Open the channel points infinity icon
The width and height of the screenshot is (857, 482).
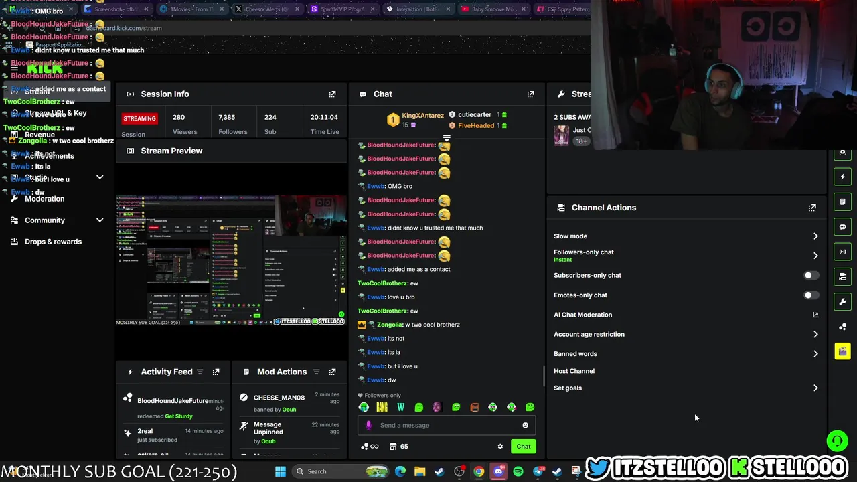pos(370,447)
